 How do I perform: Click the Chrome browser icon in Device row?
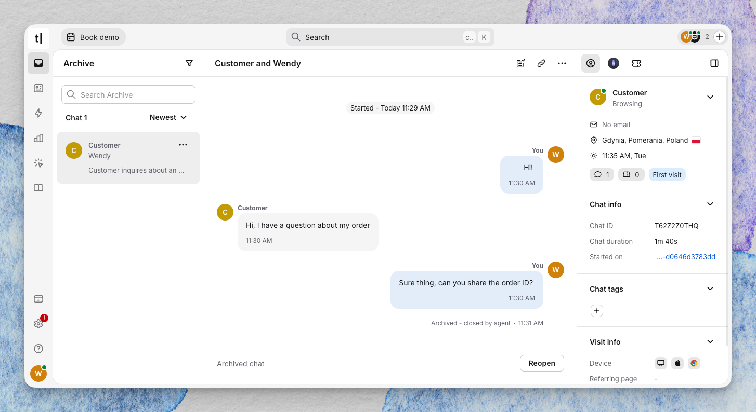coord(694,363)
